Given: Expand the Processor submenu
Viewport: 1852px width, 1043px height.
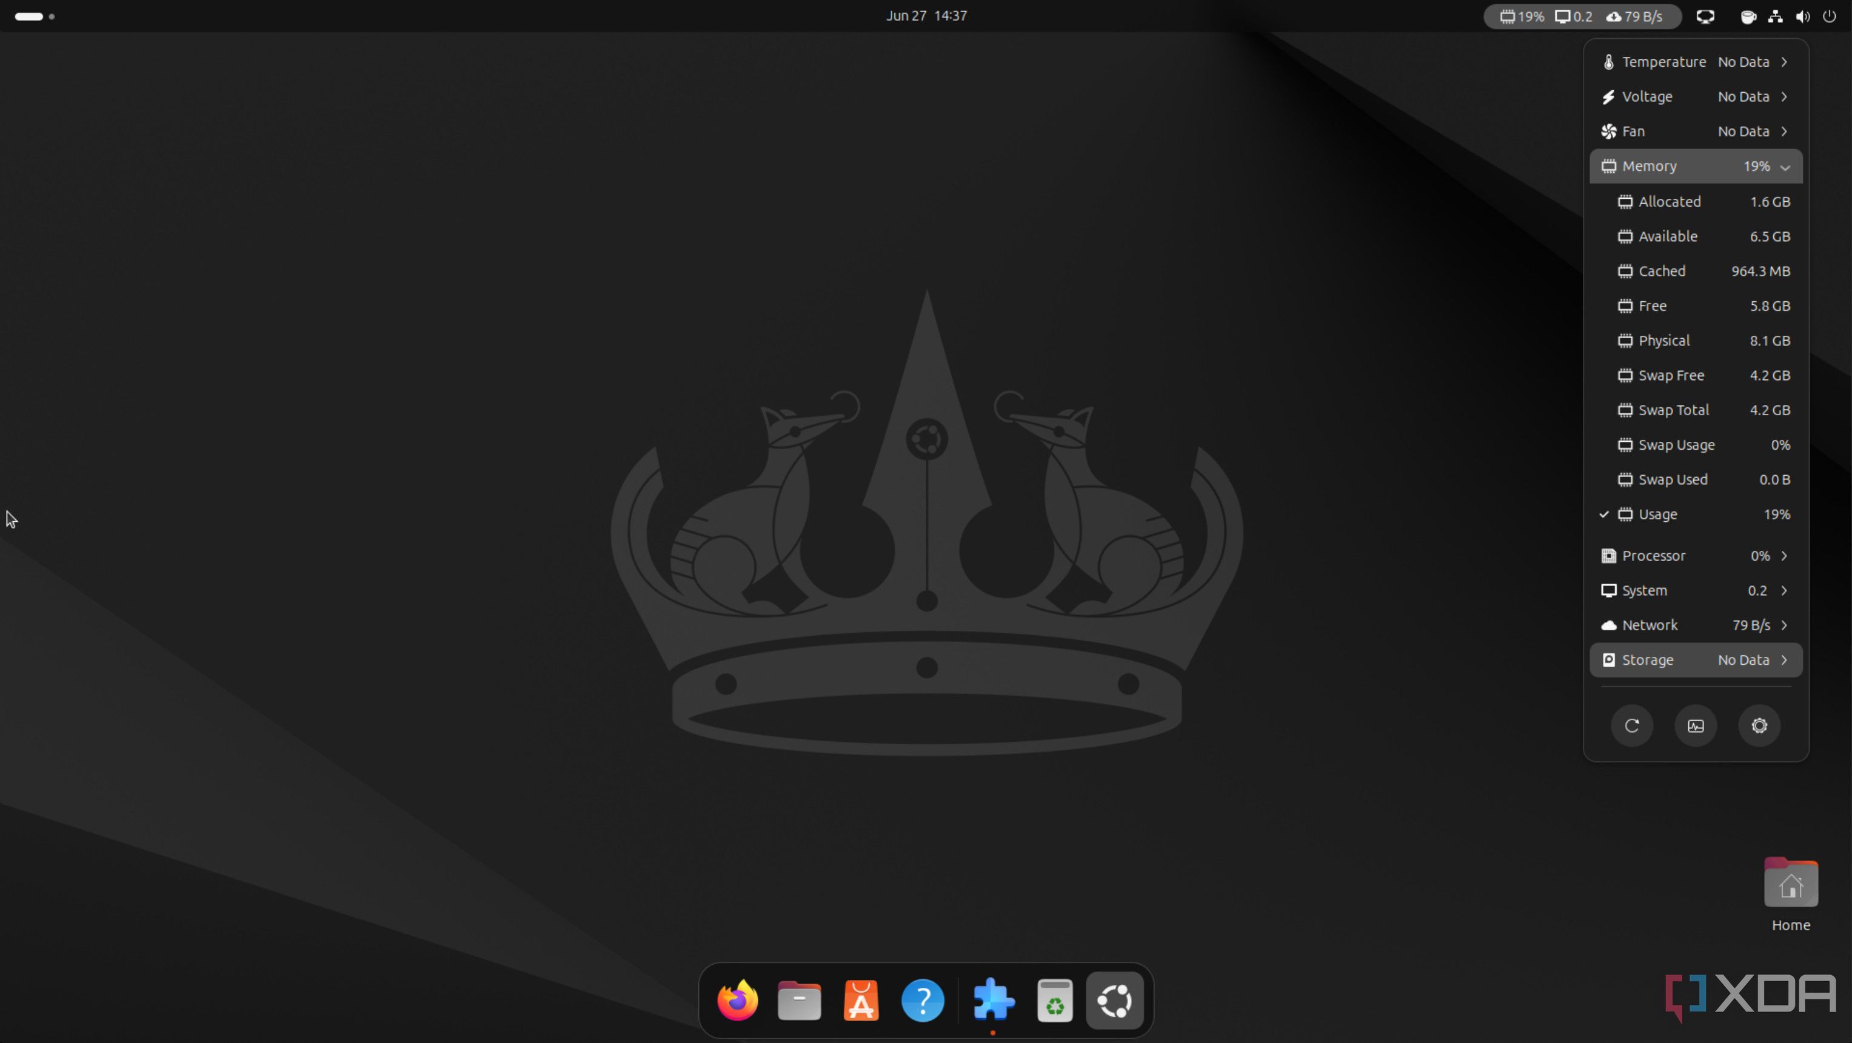Looking at the screenshot, I should tap(1696, 556).
